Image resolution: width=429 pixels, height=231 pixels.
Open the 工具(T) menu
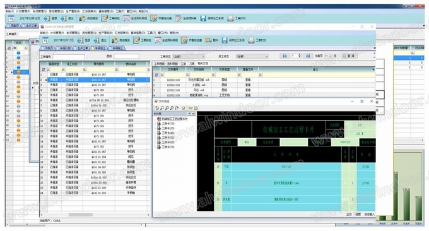[x=151, y=33]
